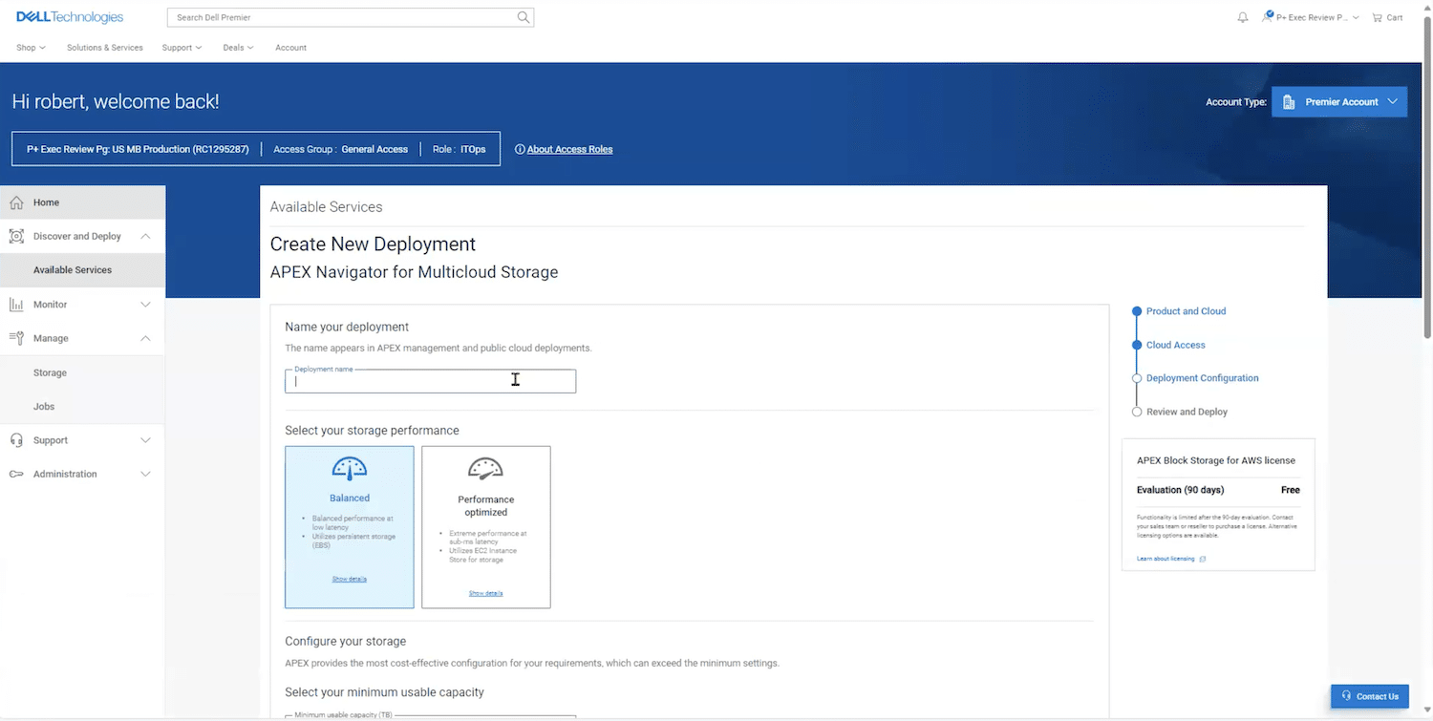
Task: Click the Premier Account building icon
Action: (1289, 102)
